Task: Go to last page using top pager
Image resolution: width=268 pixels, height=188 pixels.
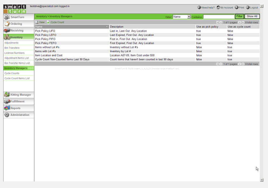Action: coord(243,22)
